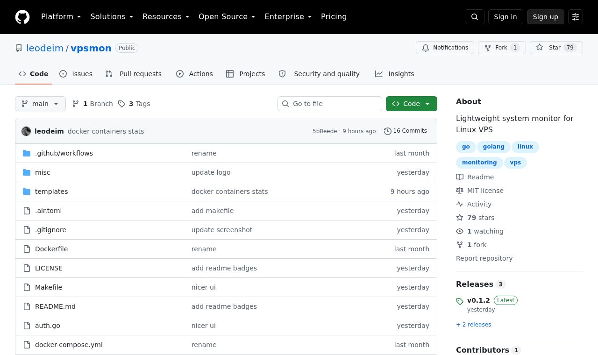Click the tag icon beside 3 Tags
598x355 pixels.
pyautogui.click(x=121, y=104)
